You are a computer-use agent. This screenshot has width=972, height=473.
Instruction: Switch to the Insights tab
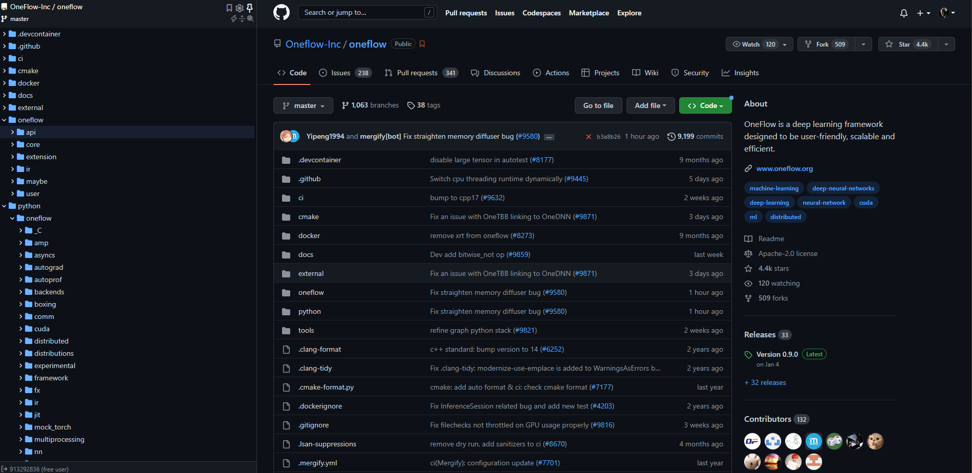(x=740, y=73)
